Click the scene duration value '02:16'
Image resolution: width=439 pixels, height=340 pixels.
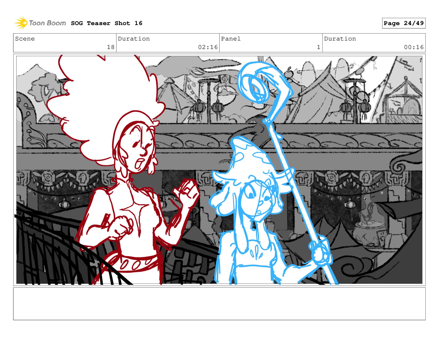pyautogui.click(x=208, y=47)
